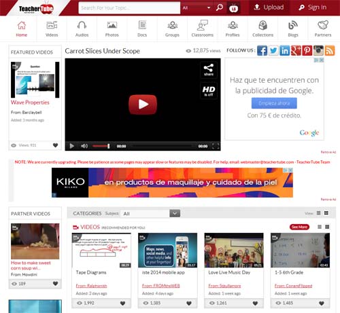Open the Collections nav item

262,29
